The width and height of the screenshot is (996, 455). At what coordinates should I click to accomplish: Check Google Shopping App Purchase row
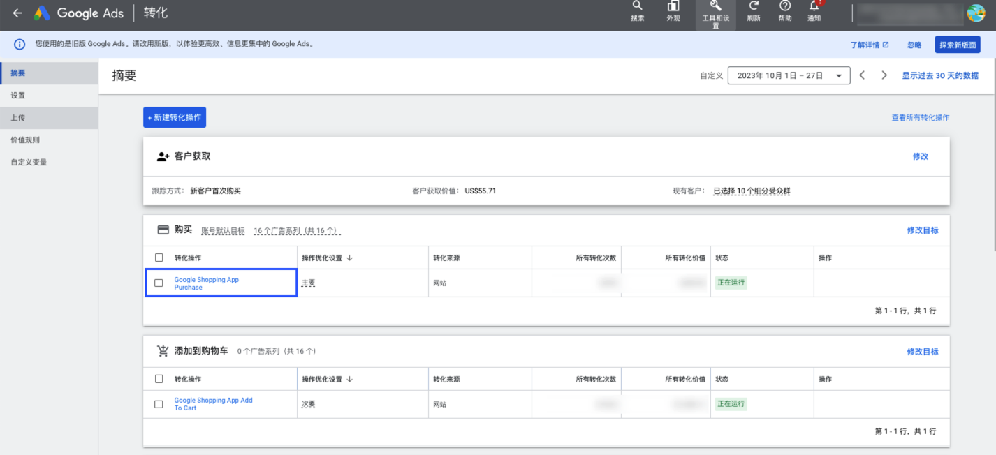click(x=159, y=283)
